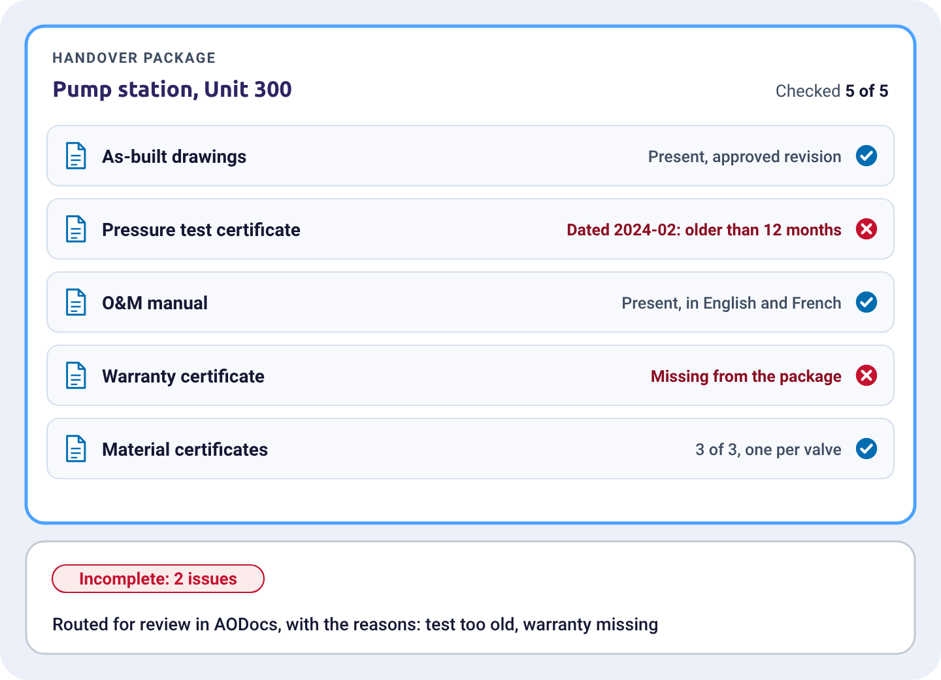Click 'Missing from the package' status text

tap(746, 377)
